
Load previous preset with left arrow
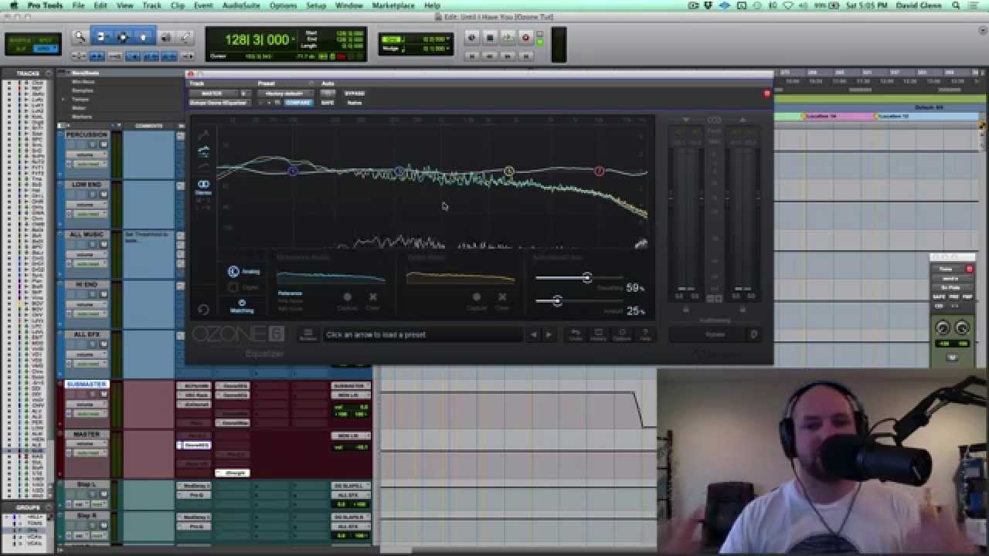point(533,334)
